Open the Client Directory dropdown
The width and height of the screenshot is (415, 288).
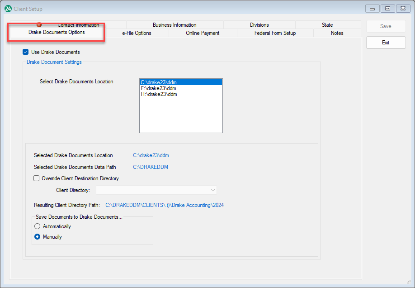(212, 190)
